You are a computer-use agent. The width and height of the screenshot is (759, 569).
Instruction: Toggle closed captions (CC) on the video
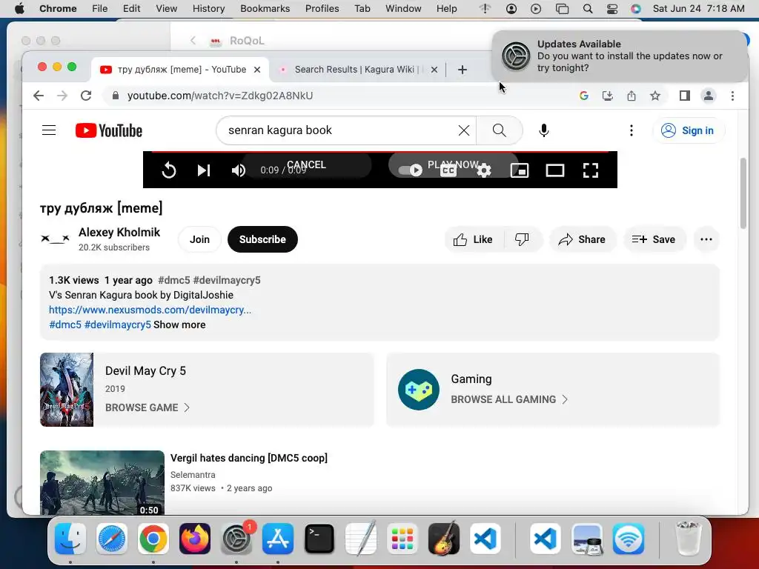click(448, 170)
